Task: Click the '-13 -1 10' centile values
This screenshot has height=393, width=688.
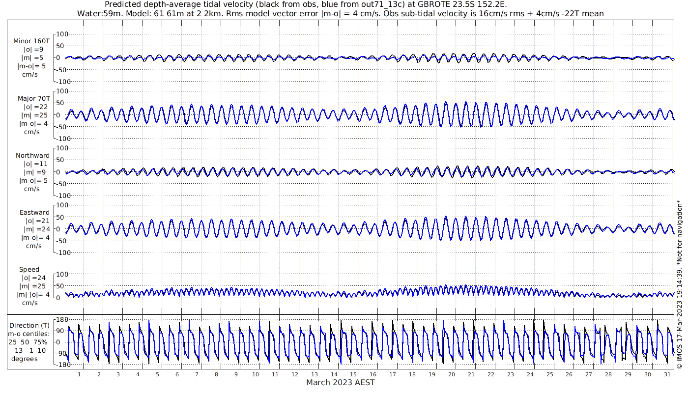Action: 30,350
